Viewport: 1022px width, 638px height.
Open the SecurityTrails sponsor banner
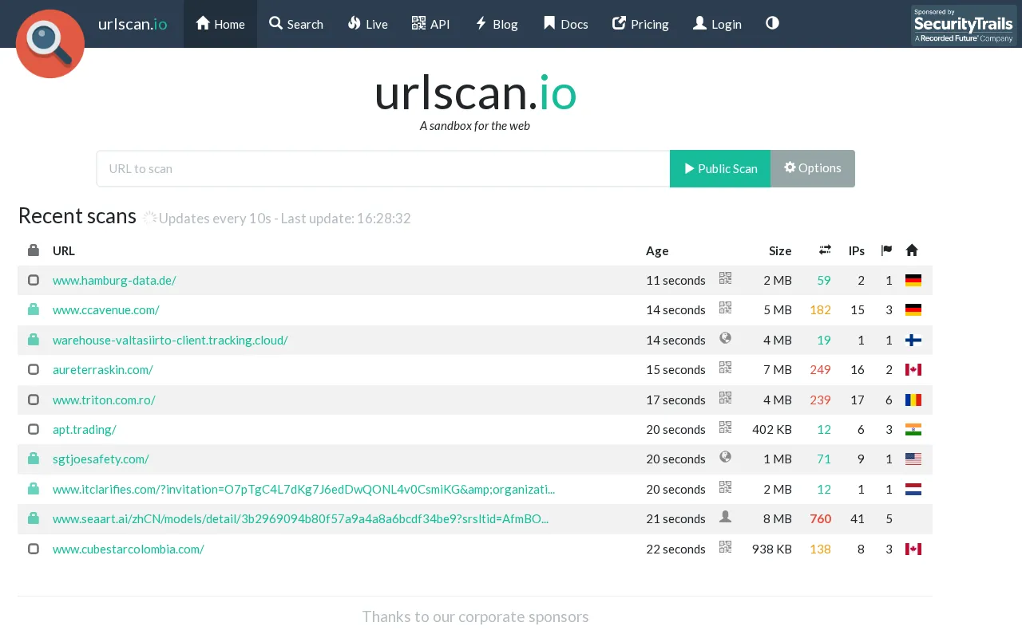964,26
